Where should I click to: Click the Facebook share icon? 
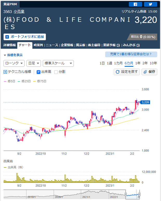pos(136,4)
